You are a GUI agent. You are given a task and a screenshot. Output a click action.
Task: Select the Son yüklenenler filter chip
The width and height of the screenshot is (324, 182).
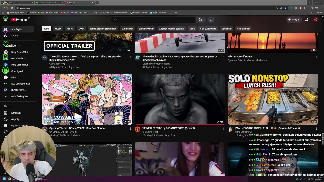click(208, 29)
